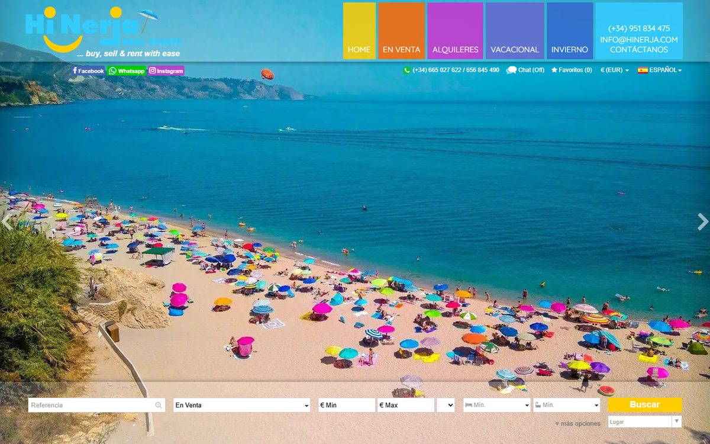
Task: Select the EN VENTA menu tile
Action: [401, 31]
